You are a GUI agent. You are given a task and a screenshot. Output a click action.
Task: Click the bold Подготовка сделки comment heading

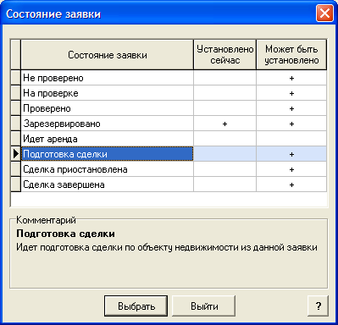pos(65,234)
